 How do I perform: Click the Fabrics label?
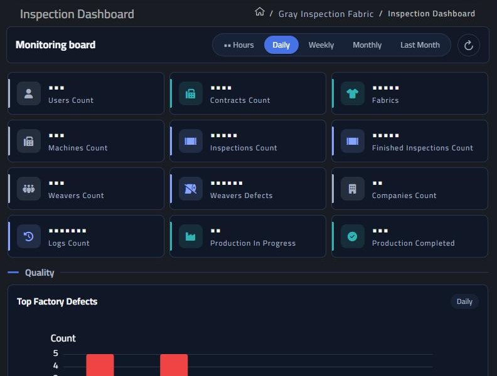click(385, 100)
